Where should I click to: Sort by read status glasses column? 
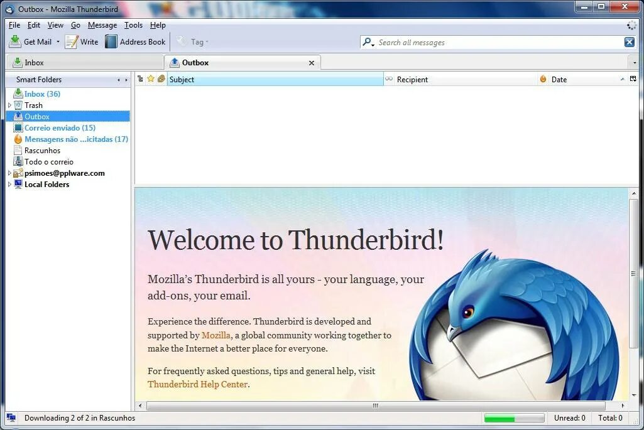click(x=388, y=78)
